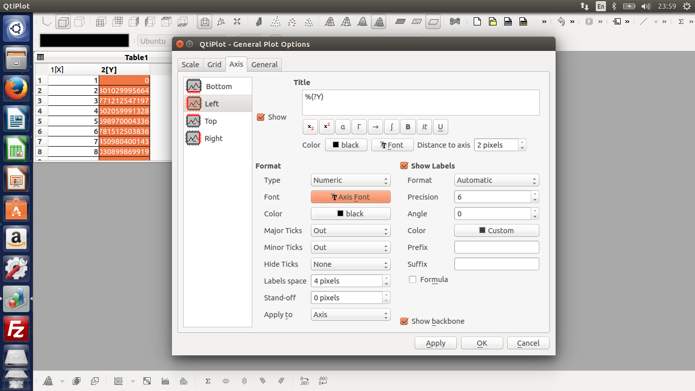695x391 pixels.
Task: Click the wireframe surface toolbar icon
Action: (330, 22)
